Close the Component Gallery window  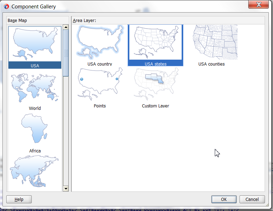pyautogui.click(x=258, y=4)
